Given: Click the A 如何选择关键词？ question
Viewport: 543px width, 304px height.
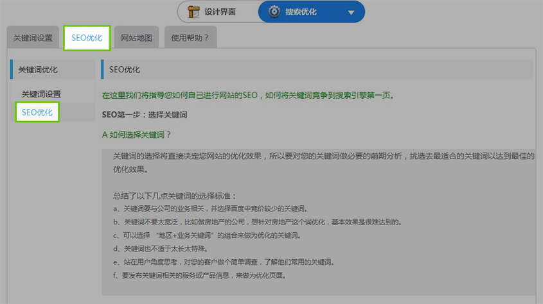Looking at the screenshot, I should [x=137, y=135].
